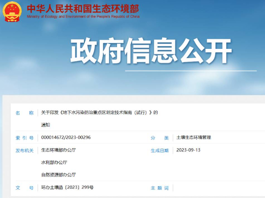Click the 政府信息公开 banner heading
This screenshot has height=198, width=265.
pos(151,51)
